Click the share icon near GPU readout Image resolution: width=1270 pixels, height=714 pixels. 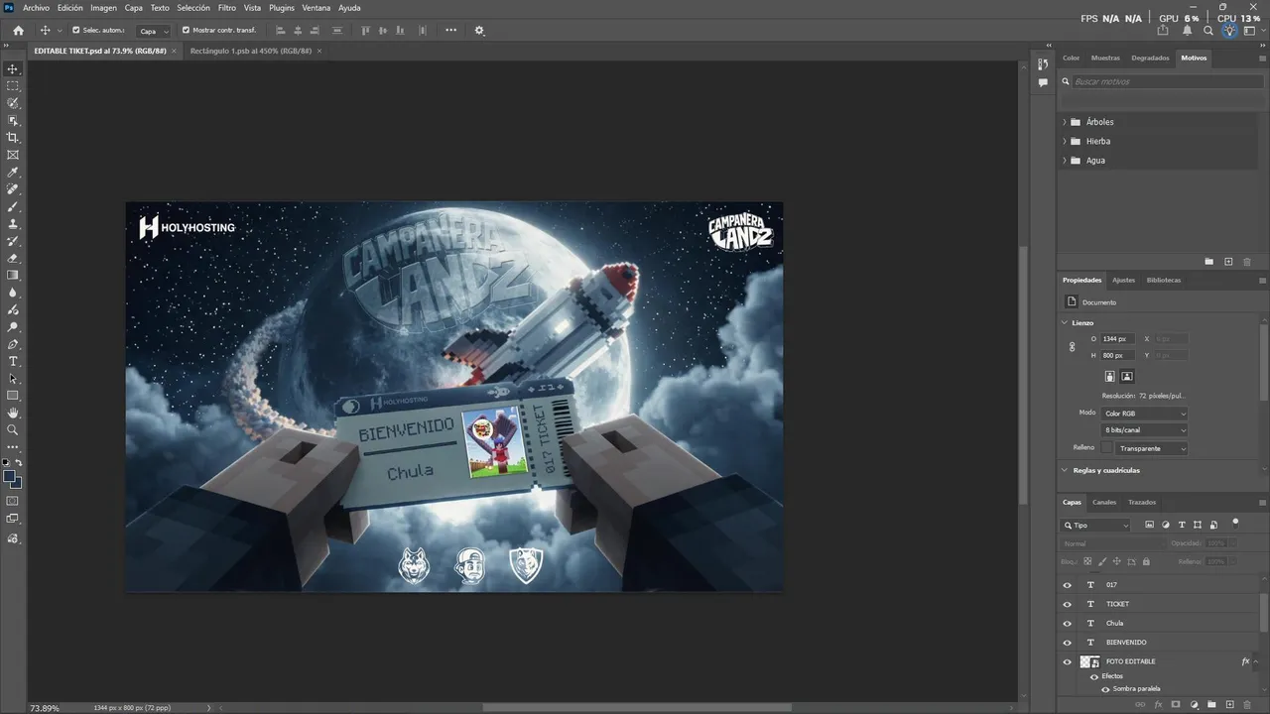tap(1164, 31)
